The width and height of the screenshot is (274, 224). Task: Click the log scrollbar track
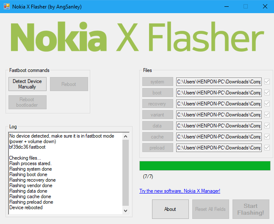click(x=125, y=173)
